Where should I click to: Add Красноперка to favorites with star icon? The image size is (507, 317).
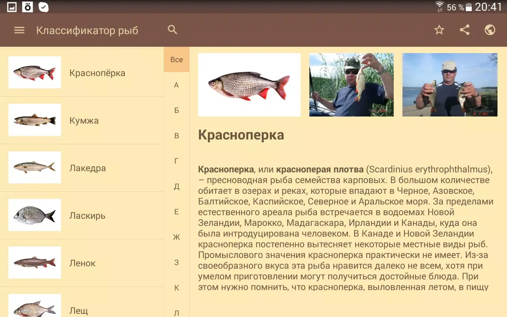(439, 30)
